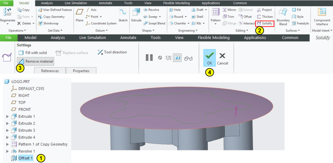Enable the Fill with solid option
This screenshot has height=163, width=333.
click(x=33, y=53)
